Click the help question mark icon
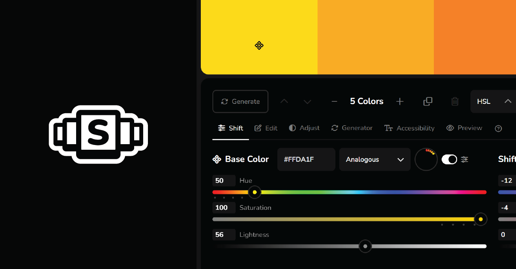516x269 pixels. point(498,128)
